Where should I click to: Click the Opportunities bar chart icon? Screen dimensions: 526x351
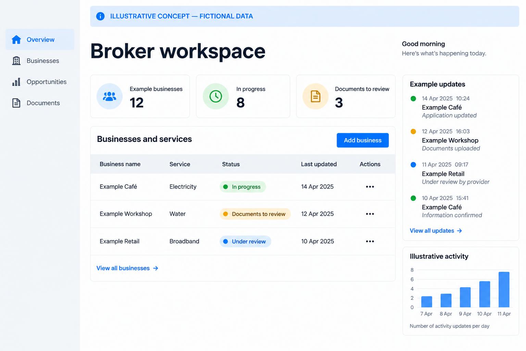click(16, 82)
